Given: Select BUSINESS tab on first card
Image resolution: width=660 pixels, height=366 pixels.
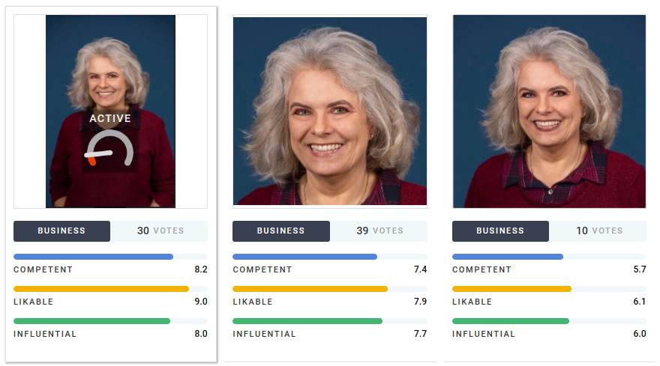Looking at the screenshot, I should click(x=61, y=231).
